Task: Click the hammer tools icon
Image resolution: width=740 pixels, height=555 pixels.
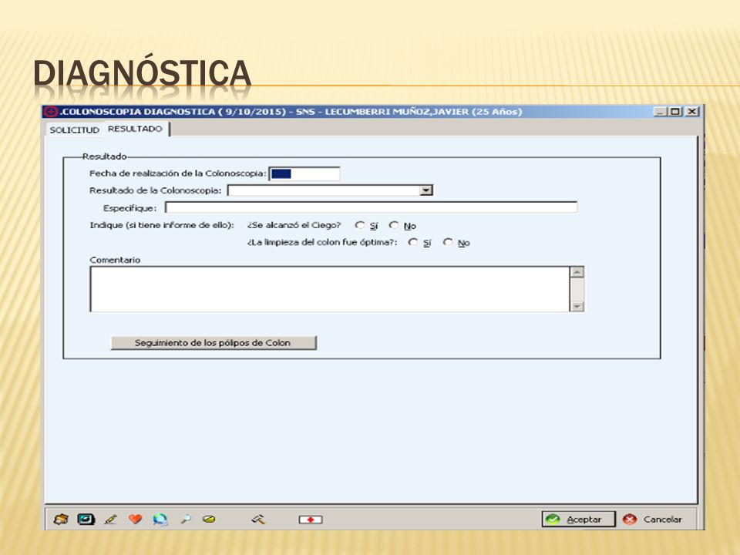Action: (x=258, y=520)
